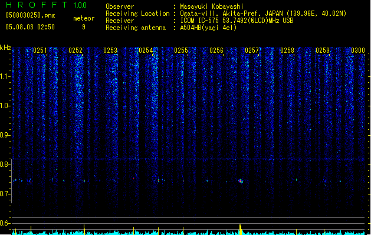371x235 pixels.
Task: Click the meteor label
Action: [x=84, y=18]
